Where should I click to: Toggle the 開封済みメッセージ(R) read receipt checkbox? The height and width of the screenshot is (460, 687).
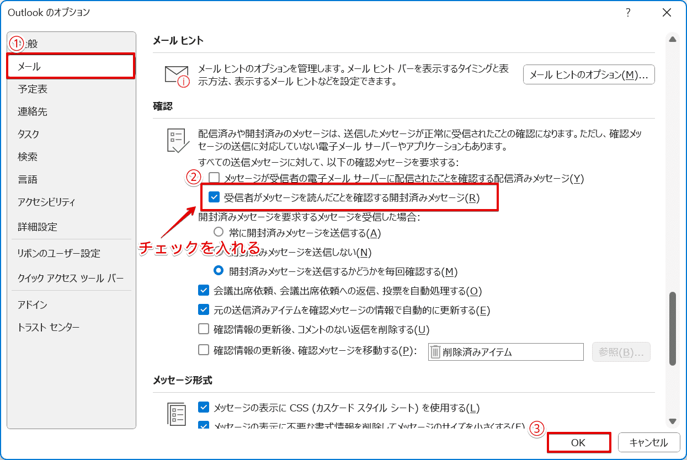tap(214, 197)
